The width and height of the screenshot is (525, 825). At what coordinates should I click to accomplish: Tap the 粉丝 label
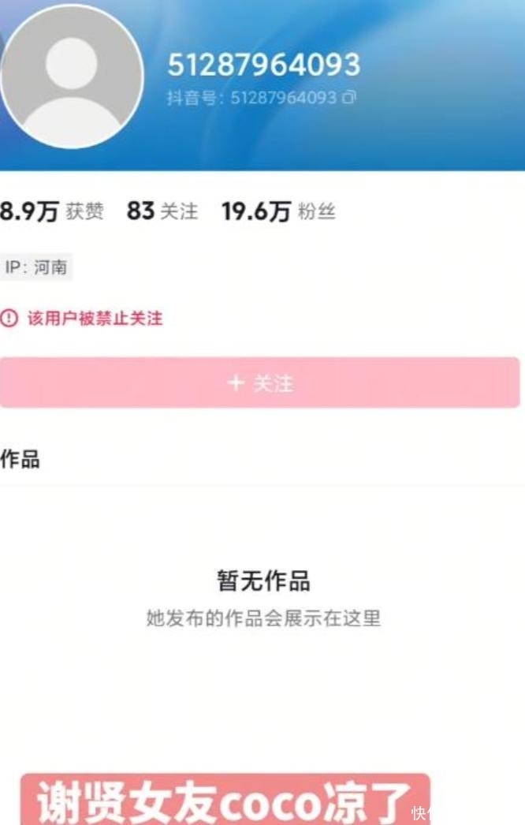point(317,212)
